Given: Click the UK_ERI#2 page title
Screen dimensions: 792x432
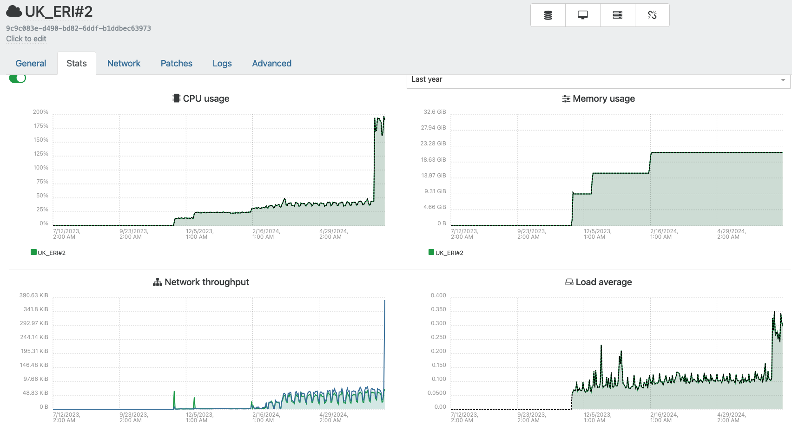Looking at the screenshot, I should click(x=59, y=12).
